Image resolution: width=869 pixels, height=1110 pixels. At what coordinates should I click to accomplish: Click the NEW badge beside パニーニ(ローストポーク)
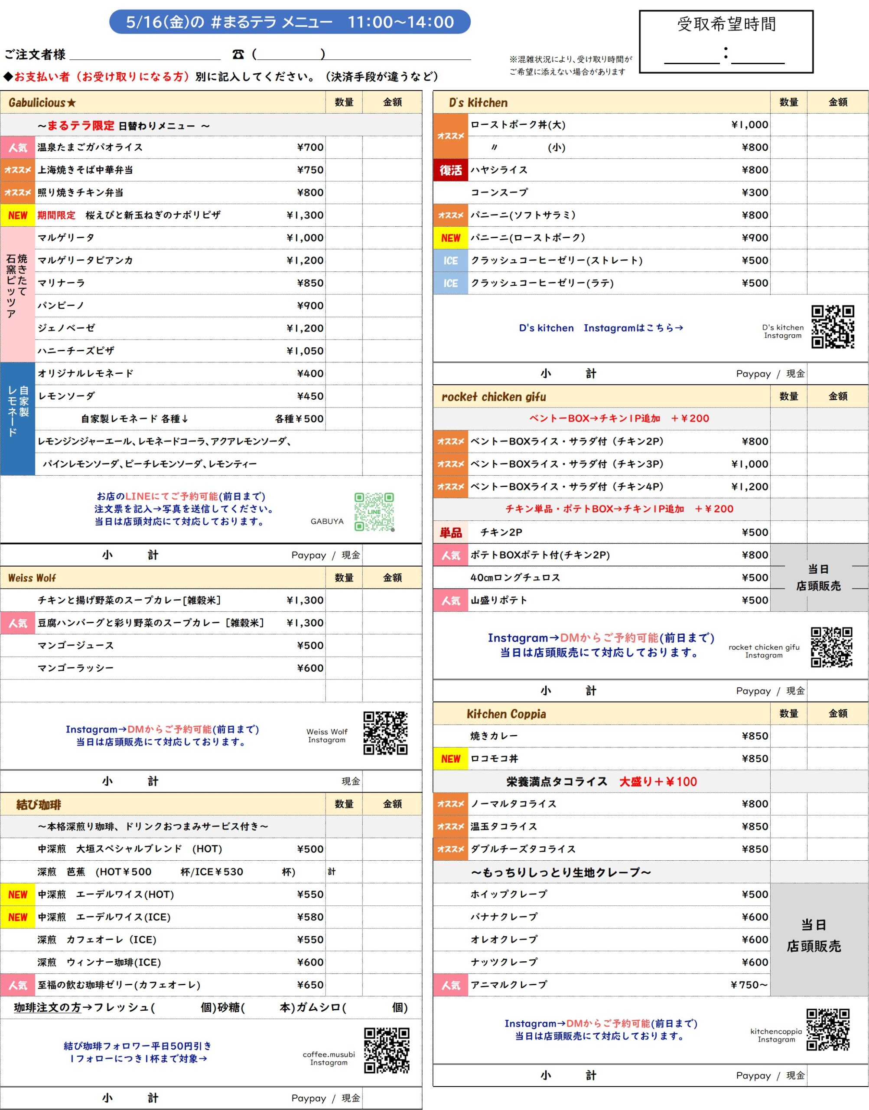450,238
